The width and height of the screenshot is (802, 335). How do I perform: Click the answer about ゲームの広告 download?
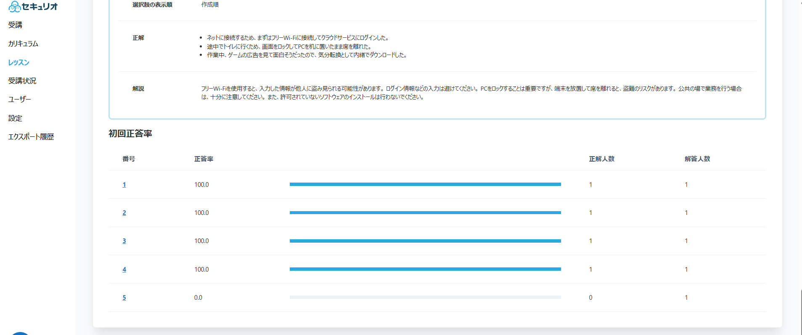click(307, 55)
